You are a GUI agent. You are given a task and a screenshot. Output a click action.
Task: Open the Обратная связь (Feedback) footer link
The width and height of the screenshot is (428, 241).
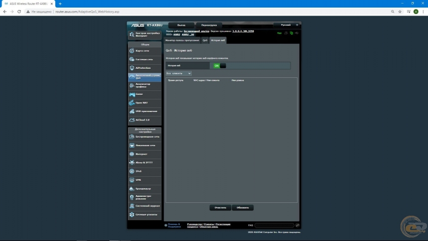click(x=209, y=227)
